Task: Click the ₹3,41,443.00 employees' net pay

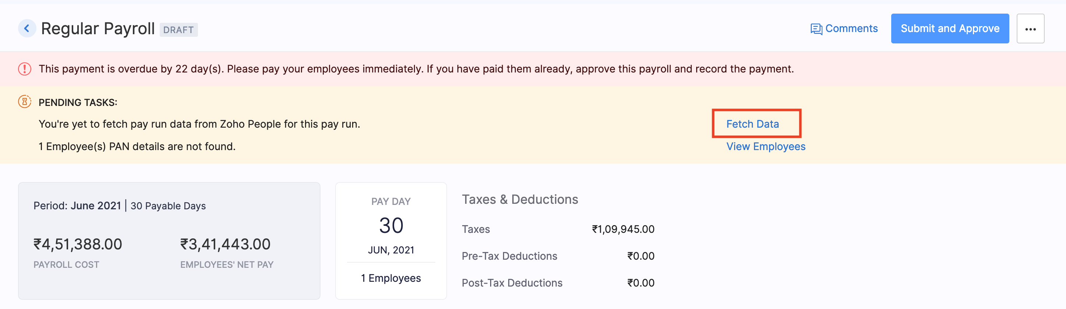Action: [x=225, y=244]
